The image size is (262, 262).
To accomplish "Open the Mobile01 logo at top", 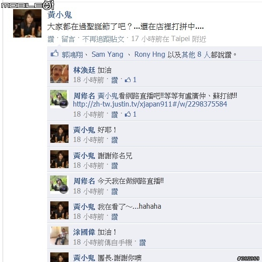I will 28,5.
